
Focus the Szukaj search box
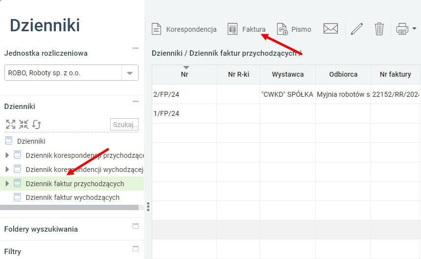[x=124, y=125]
